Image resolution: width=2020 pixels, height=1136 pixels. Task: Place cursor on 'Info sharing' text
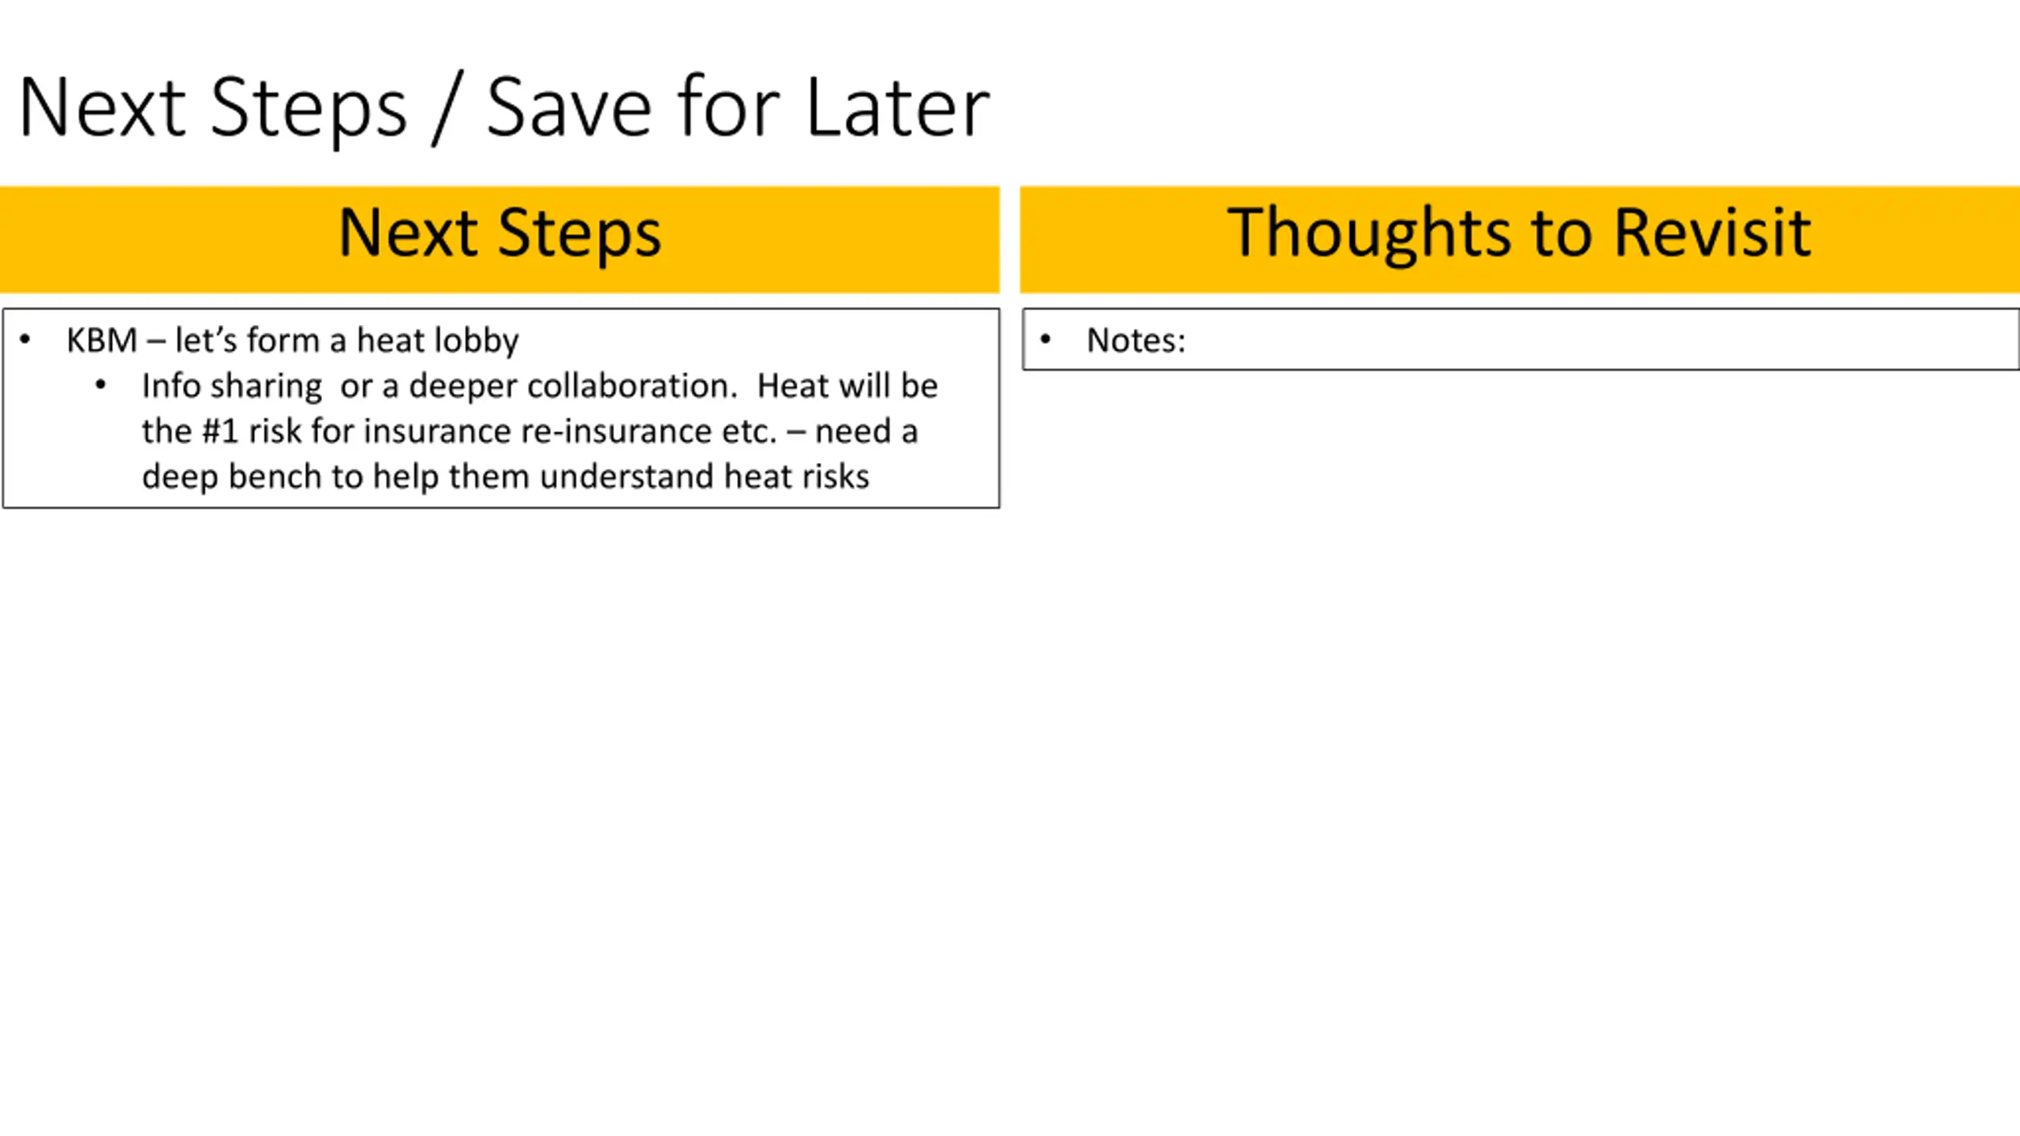232,387
